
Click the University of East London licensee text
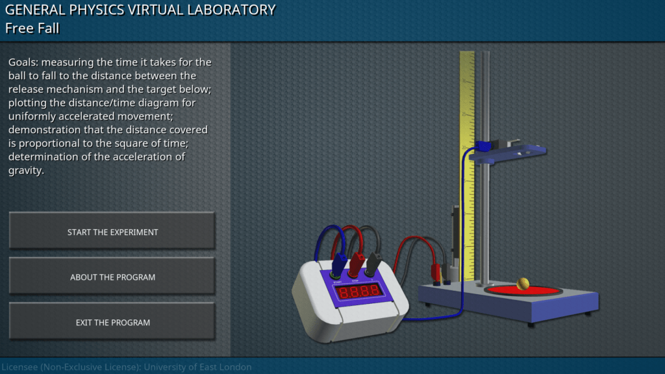(x=127, y=367)
